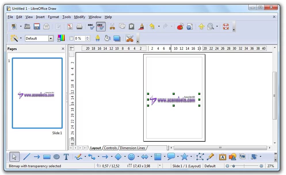Select the Basic Shapes diamond tool
This screenshot has width=286, height=175.
coord(118,157)
